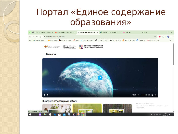Adjust the video volume slider
Image resolution: width=178 pixels, height=134 pixels.
(x=144, y=95)
